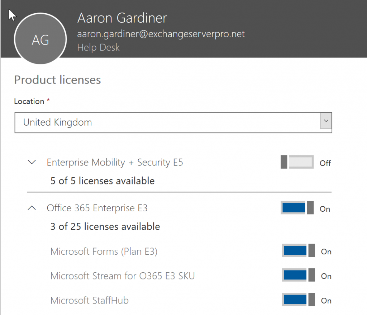Turn off the Office 365 Enterprise E3 license
The height and width of the screenshot is (315, 367).
297,208
